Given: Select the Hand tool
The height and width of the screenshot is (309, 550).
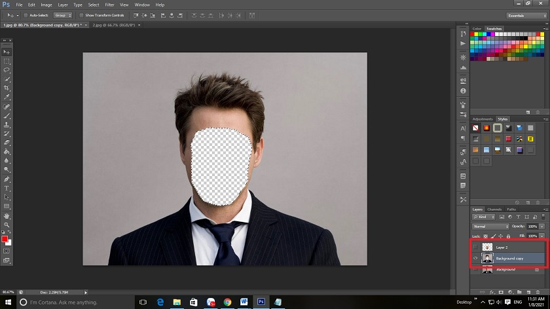Looking at the screenshot, I should coord(7,216).
